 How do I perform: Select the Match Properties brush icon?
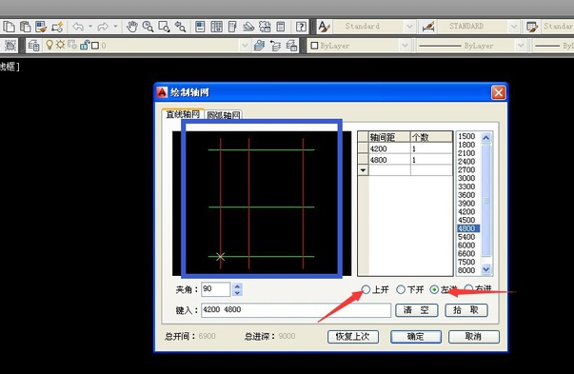click(x=41, y=27)
